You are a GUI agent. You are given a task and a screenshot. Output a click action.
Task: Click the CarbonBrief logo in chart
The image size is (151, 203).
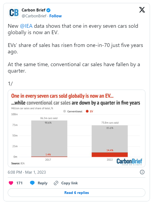(129, 162)
